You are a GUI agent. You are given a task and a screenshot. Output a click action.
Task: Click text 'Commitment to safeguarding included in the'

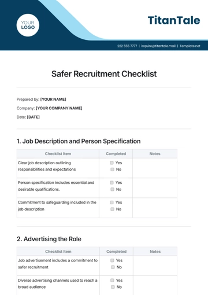57,202
